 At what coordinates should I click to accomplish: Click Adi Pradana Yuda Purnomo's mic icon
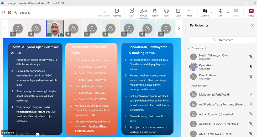tap(251, 104)
